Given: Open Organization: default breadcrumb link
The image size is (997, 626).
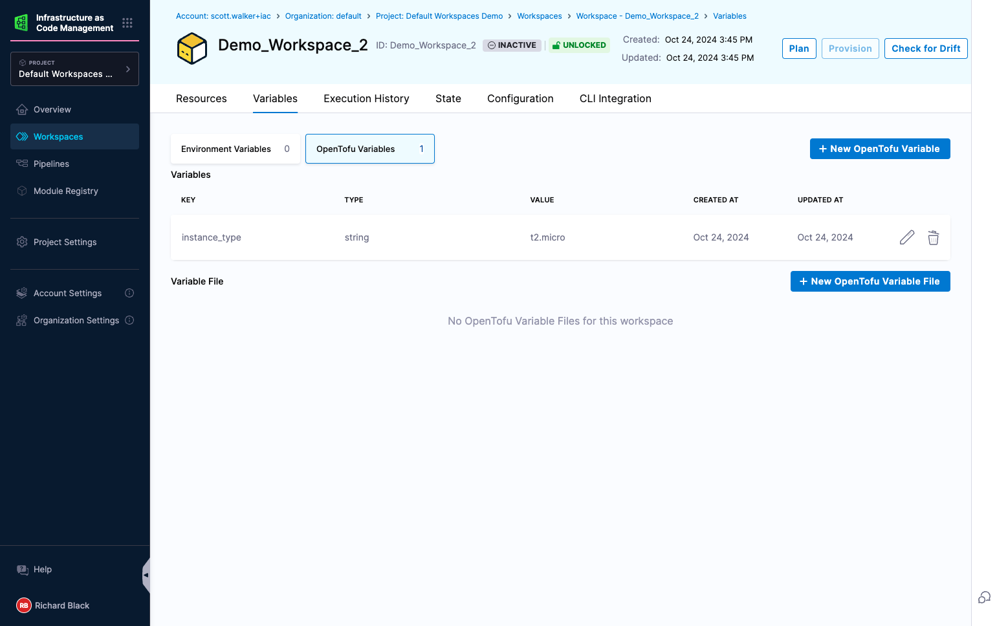Looking at the screenshot, I should click(323, 16).
